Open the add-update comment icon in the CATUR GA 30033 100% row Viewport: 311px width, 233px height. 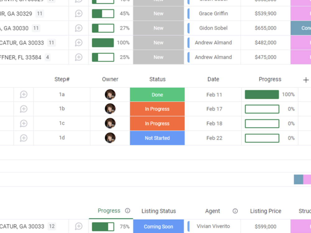point(79,43)
